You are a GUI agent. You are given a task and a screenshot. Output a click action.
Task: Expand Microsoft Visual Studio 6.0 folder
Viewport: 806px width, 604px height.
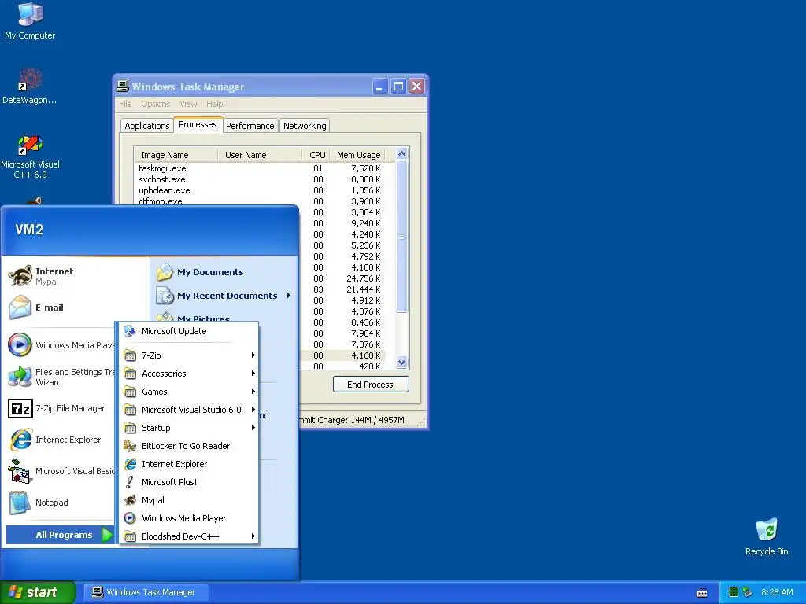[189, 409]
